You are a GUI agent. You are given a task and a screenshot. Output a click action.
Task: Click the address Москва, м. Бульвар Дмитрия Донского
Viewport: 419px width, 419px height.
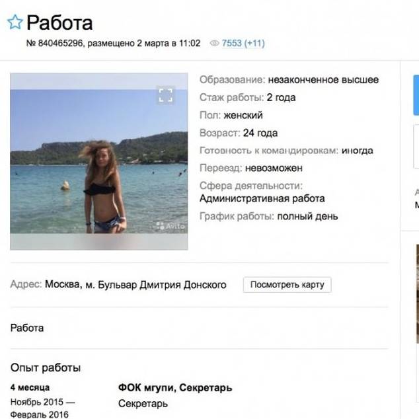tap(135, 285)
